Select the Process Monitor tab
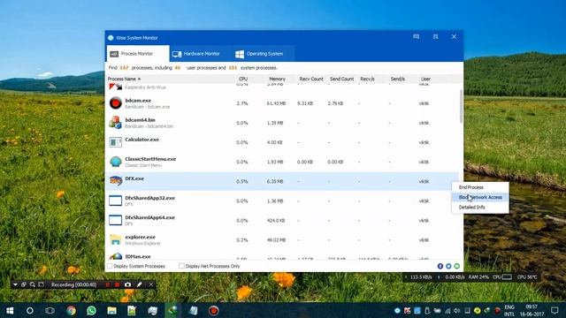Screen dimensions: 566x318 click(137, 54)
